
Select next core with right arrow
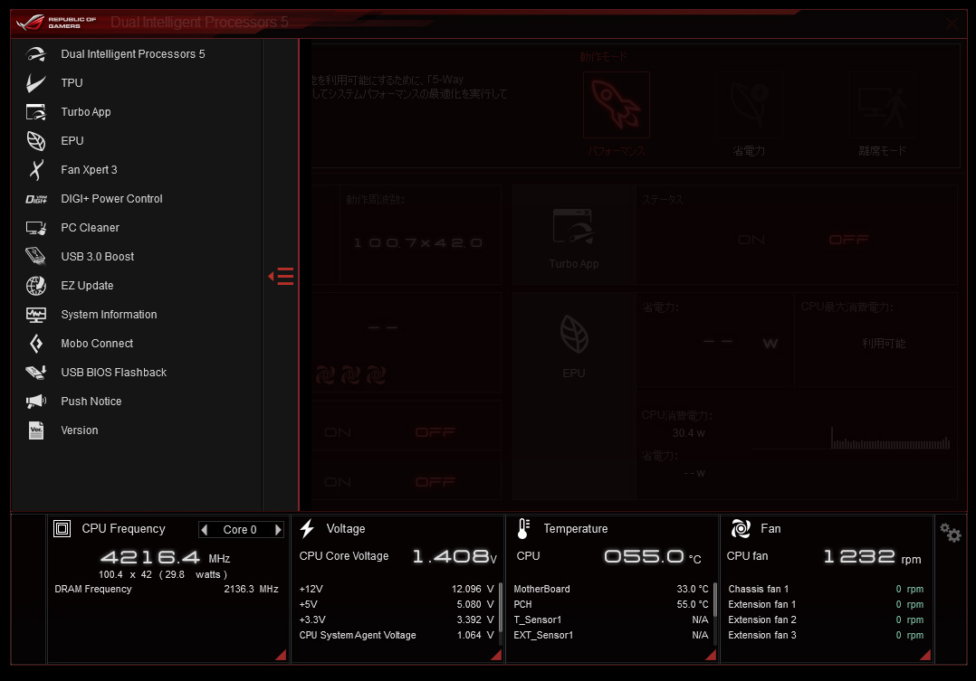click(278, 530)
